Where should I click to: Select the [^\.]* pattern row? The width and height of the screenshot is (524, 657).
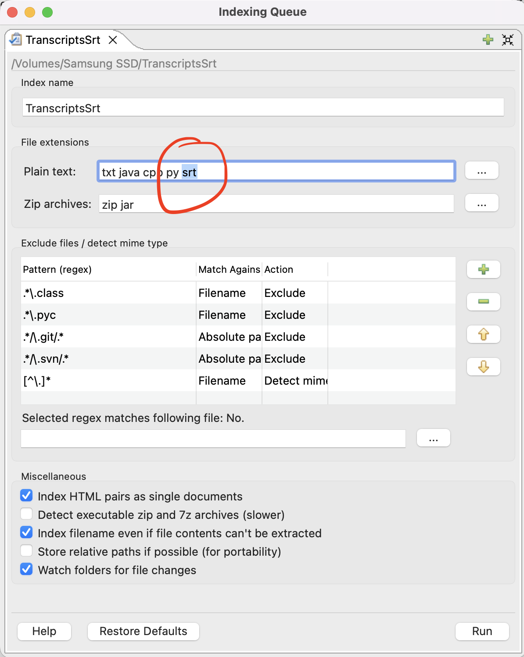coord(238,380)
